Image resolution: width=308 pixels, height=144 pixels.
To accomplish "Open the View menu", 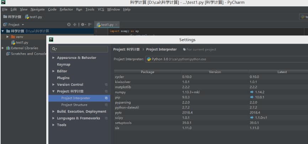I will point(23,10).
